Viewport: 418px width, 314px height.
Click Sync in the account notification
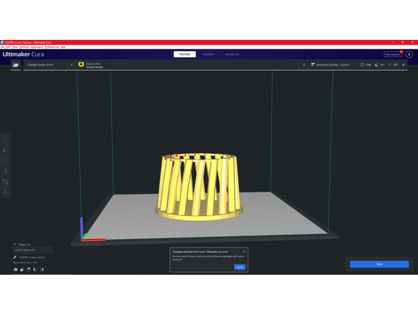coord(240,267)
